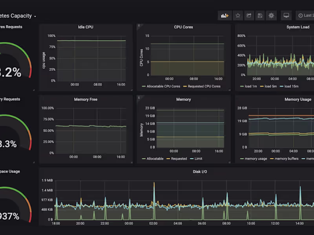This screenshot has height=235, width=314.
Task: Click info corner icon on CPU Cores panel
Action: click(138, 25)
